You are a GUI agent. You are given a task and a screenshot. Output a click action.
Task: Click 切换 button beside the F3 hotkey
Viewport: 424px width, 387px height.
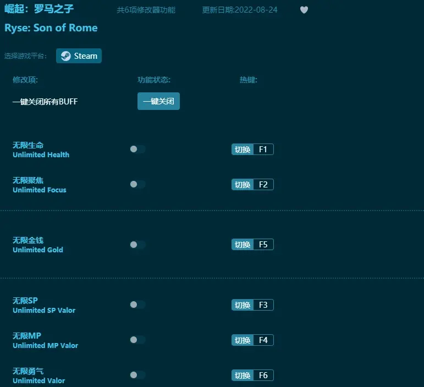coord(243,305)
